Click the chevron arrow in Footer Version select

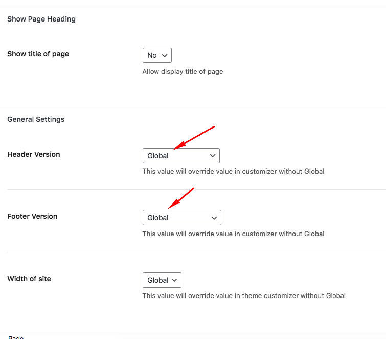click(214, 218)
